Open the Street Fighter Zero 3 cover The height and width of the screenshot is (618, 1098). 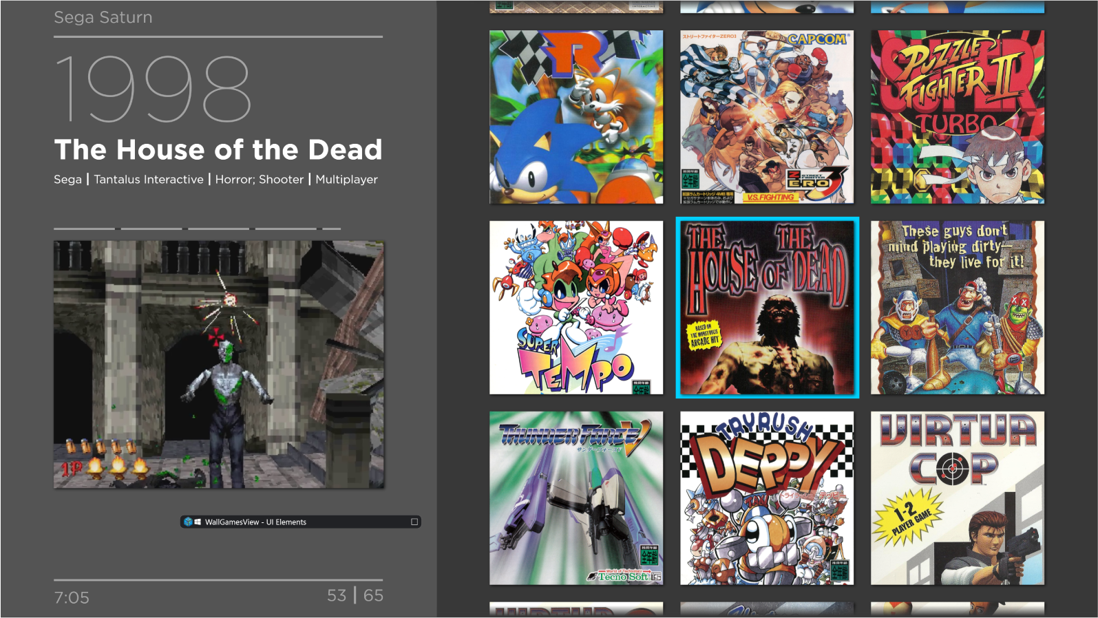coord(767,117)
